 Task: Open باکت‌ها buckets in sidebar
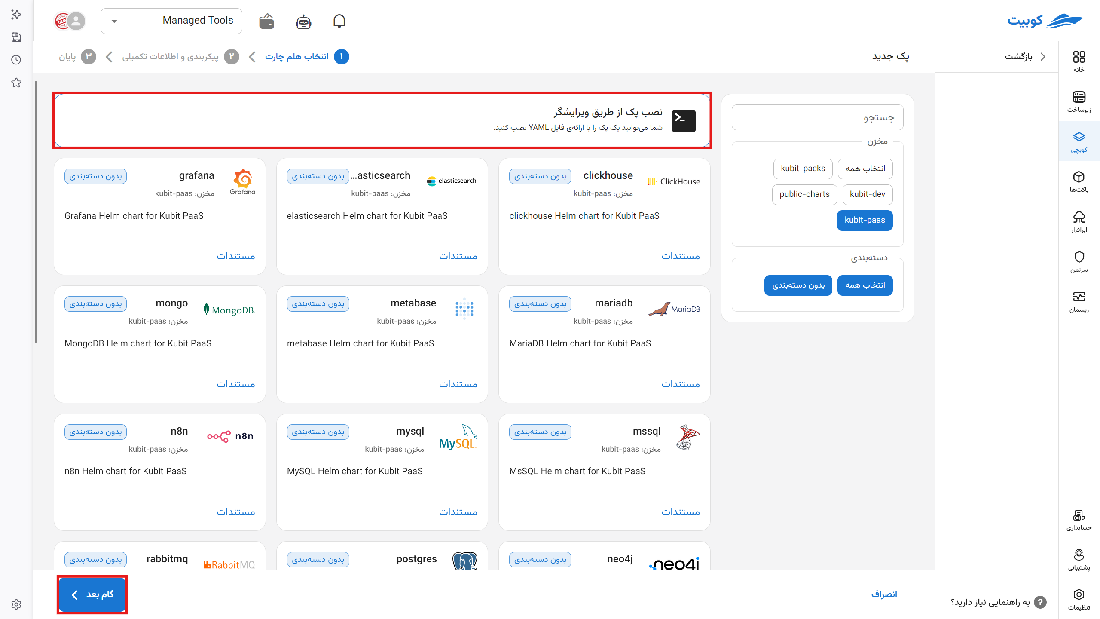coord(1079,181)
